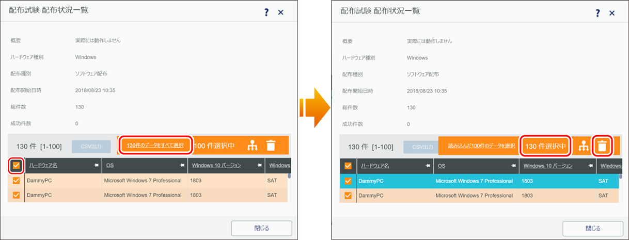Pin OS column in 100 件選択中 dialog
This screenshot has width=629, height=240.
pos(182,166)
